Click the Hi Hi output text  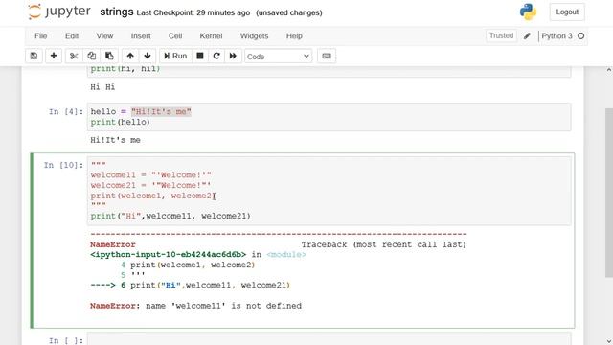click(x=102, y=87)
